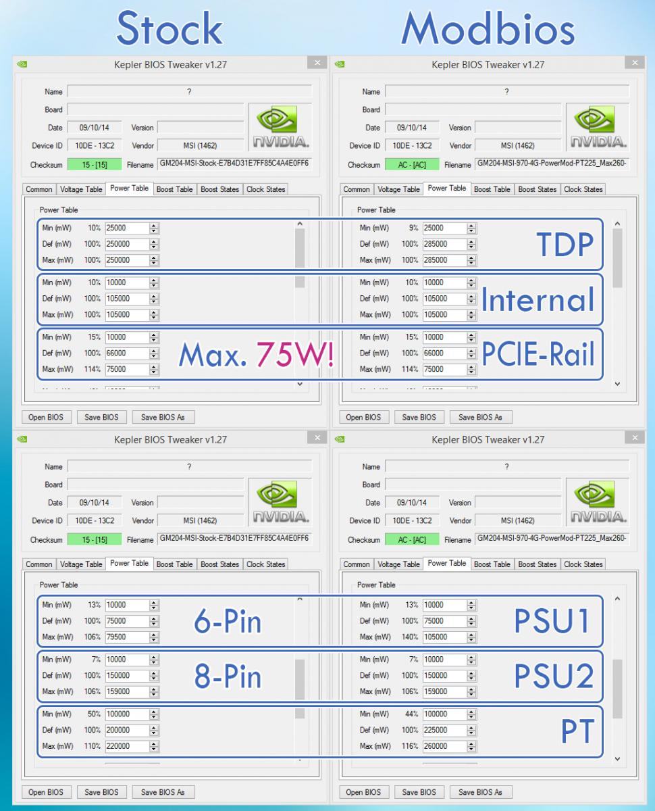Click Save BIOS in the lower Modbios window
This screenshot has width=655, height=811.
click(x=419, y=792)
